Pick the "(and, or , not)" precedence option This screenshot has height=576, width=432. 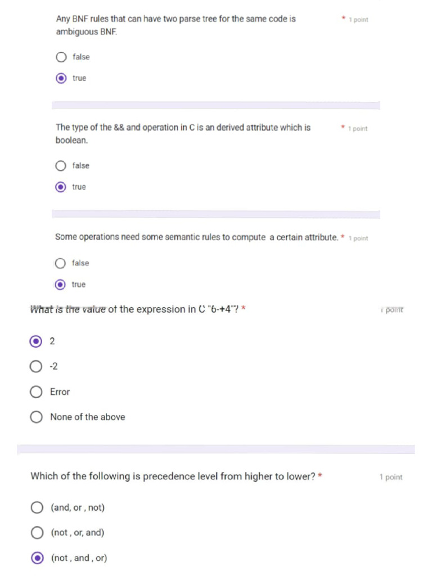(37, 507)
